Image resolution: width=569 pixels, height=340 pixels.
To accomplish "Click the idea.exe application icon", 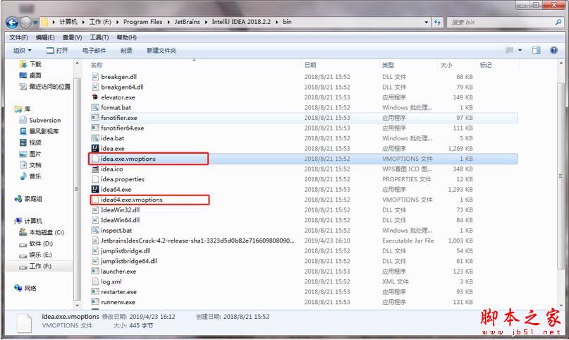I will click(95, 148).
